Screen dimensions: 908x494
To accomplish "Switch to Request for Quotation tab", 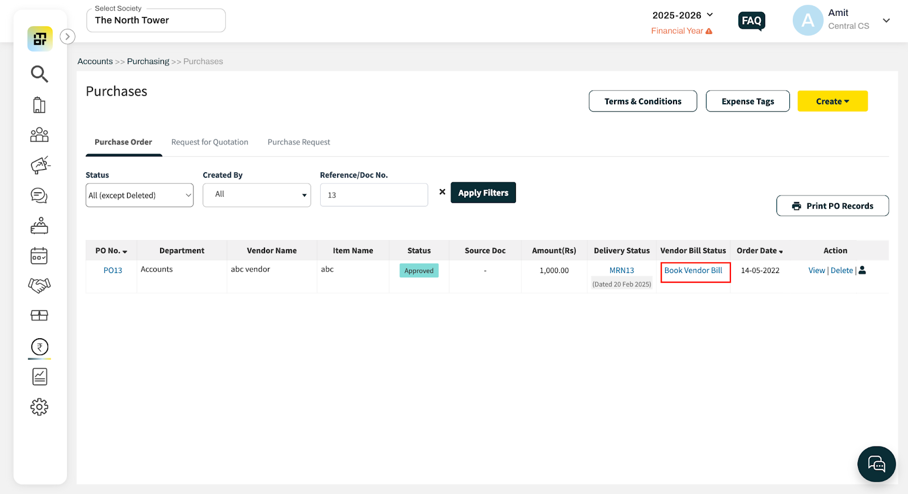I will click(x=210, y=142).
